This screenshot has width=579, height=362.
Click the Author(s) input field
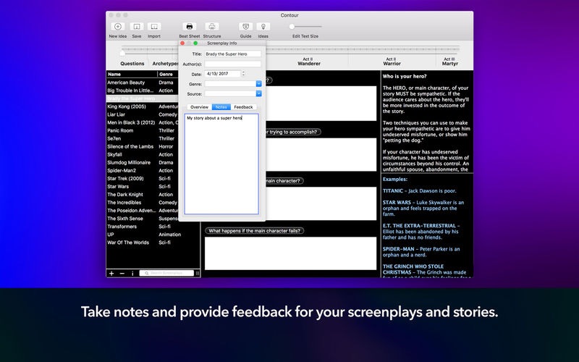point(233,64)
